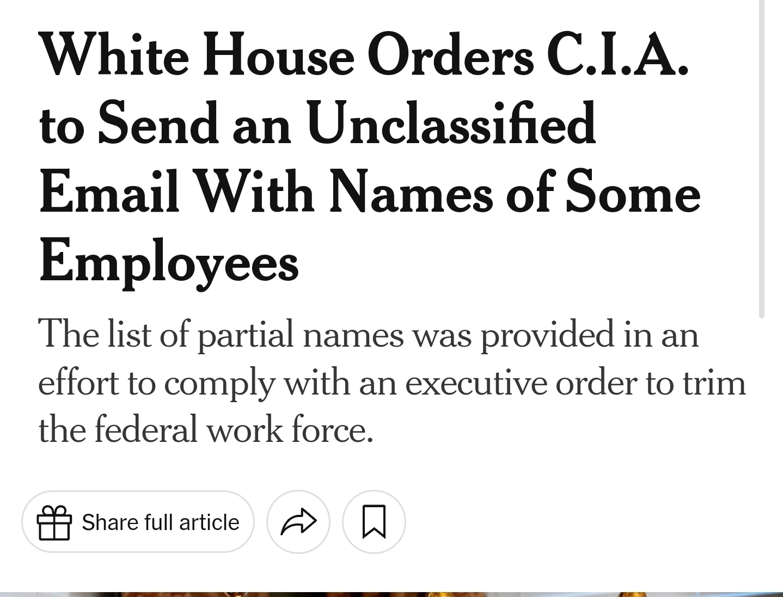Viewport: 783px width, 597px height.
Task: Click the word "Employees" in the headline
Action: (x=169, y=262)
